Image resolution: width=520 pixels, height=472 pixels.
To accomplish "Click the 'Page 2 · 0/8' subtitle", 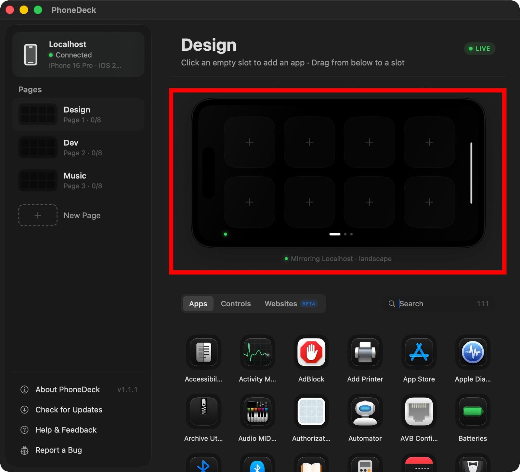I will [x=83, y=153].
